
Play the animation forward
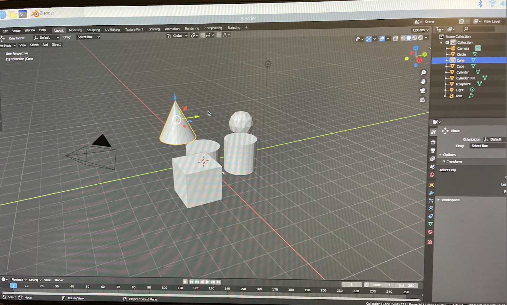208,282
